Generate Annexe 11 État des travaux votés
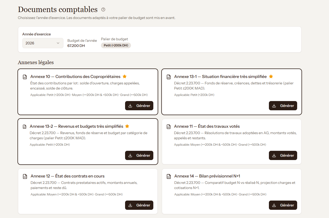 point(283,155)
